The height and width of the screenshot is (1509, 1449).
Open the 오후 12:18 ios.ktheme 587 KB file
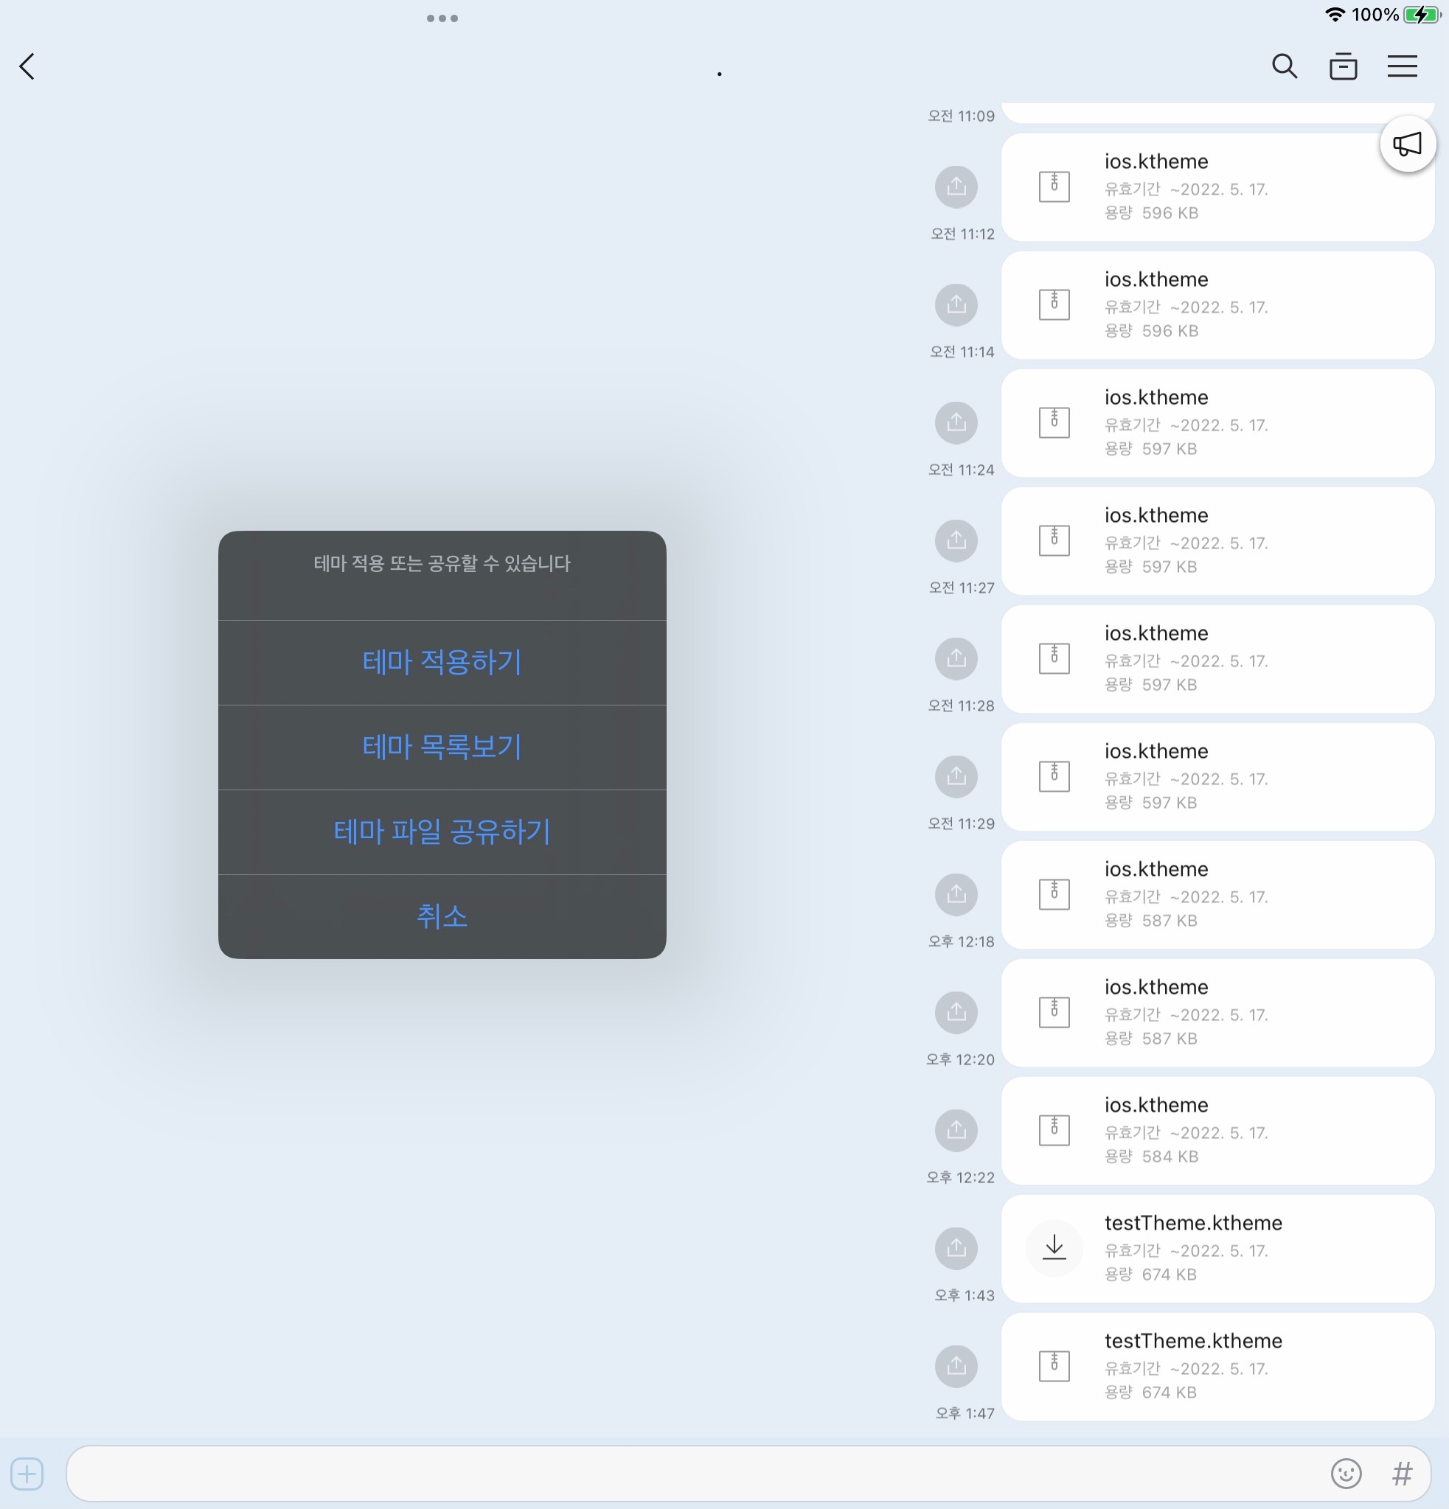pyautogui.click(x=1217, y=895)
